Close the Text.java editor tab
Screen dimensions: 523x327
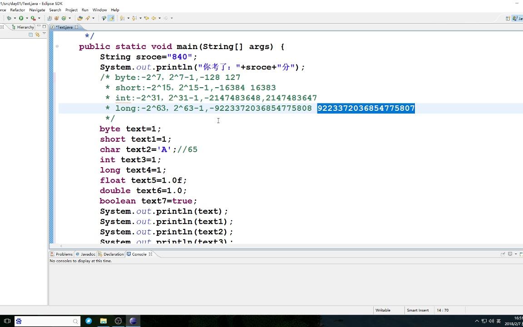coord(77,27)
